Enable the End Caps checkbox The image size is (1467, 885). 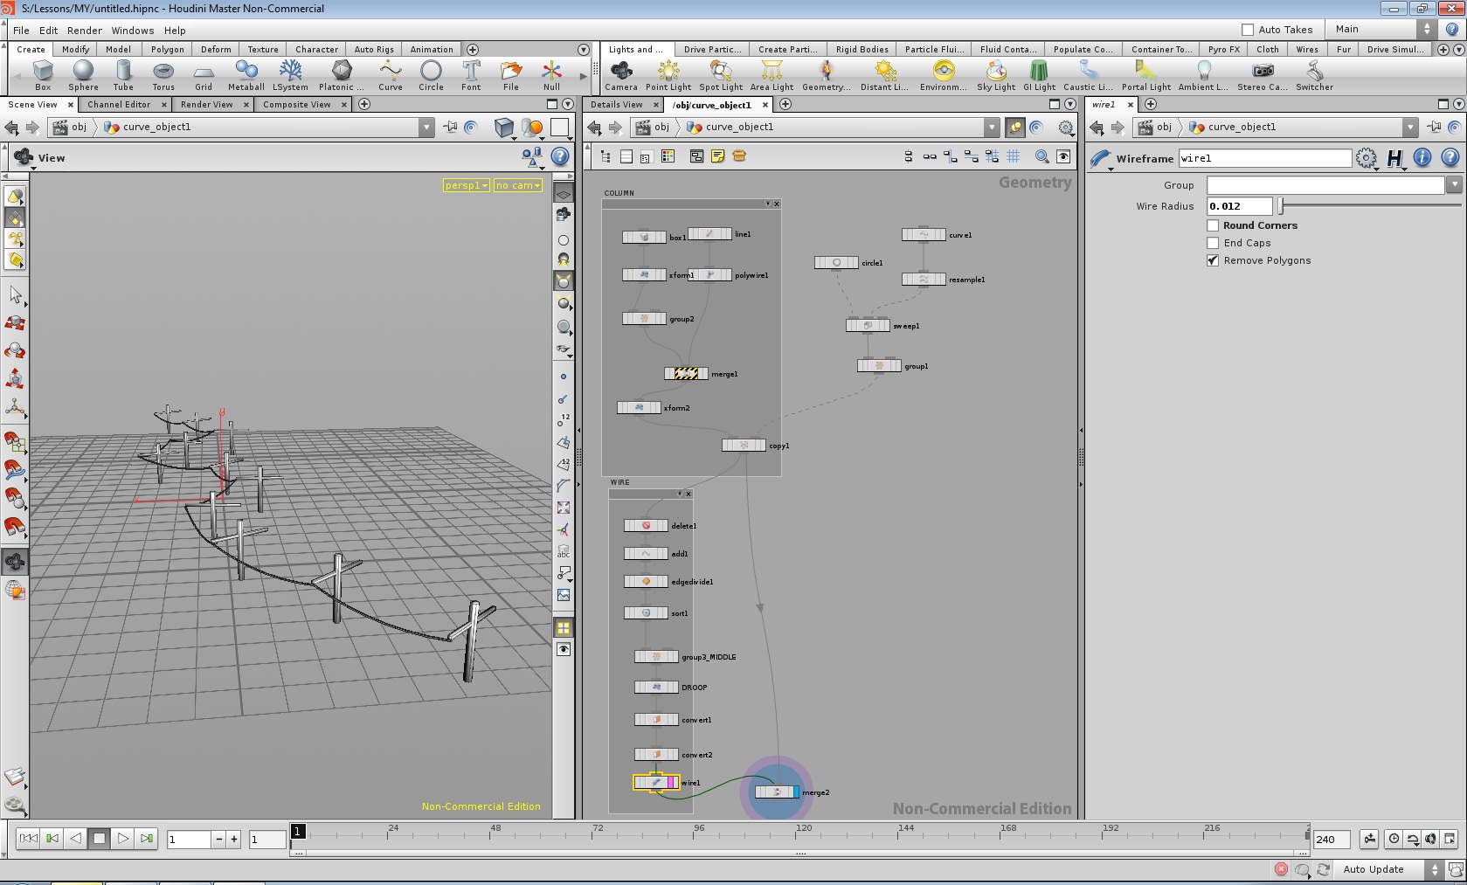click(1213, 243)
